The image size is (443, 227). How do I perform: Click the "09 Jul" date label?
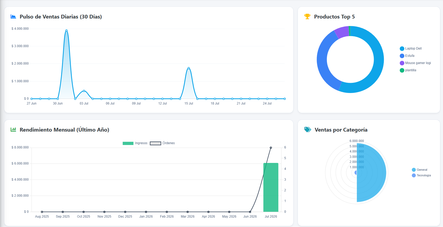136,103
